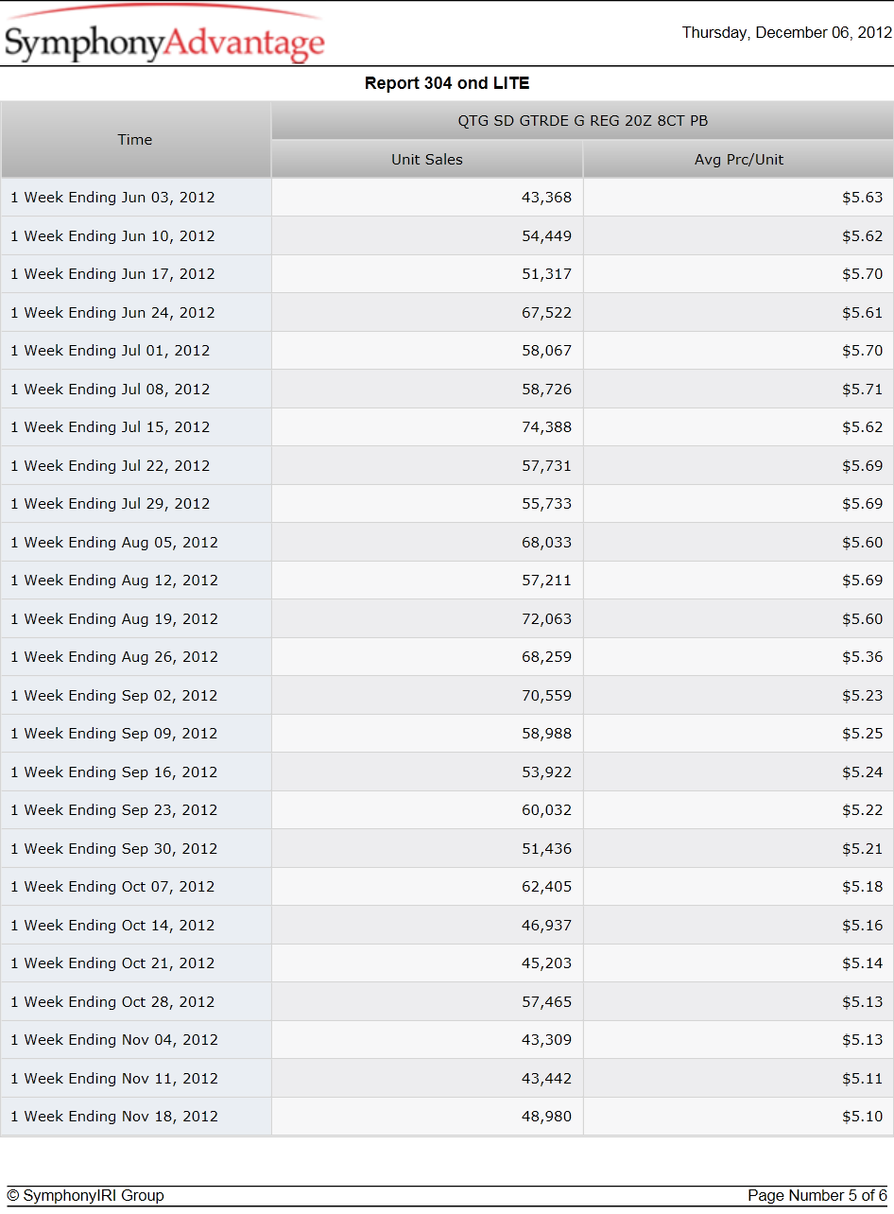Screen dimensions: 894x1214
Task: Select row 1 Week Ending Nov 18, 2012
Action: pyautogui.click(x=447, y=1117)
